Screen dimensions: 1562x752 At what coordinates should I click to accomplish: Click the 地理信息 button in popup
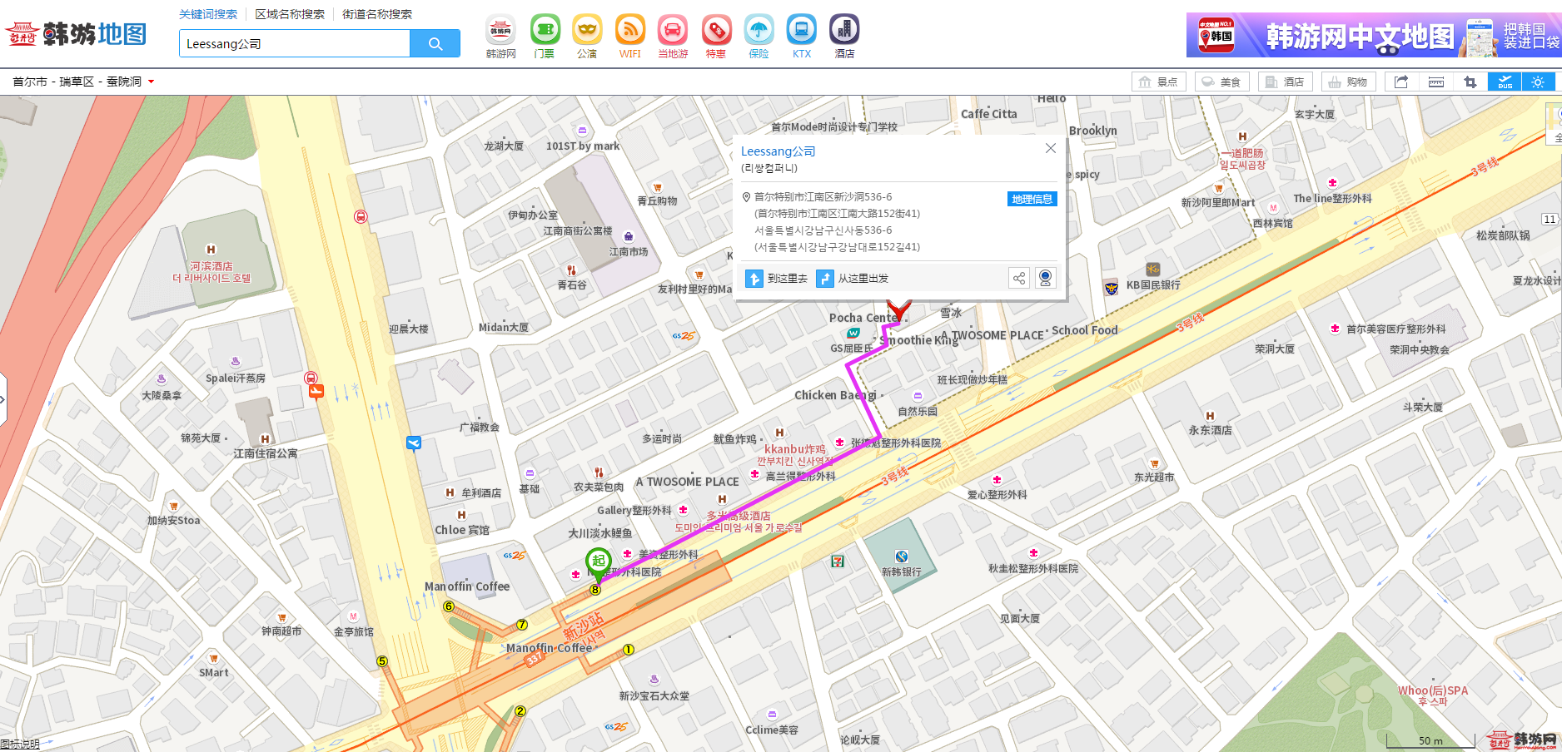[x=1032, y=199]
